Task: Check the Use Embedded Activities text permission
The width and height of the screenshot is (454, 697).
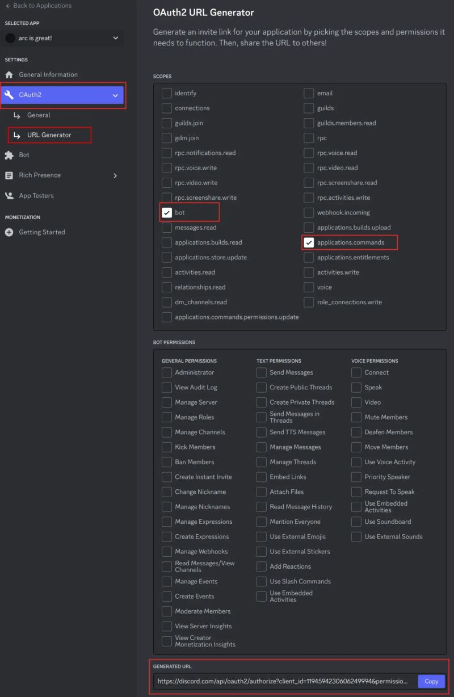Action: [262, 597]
